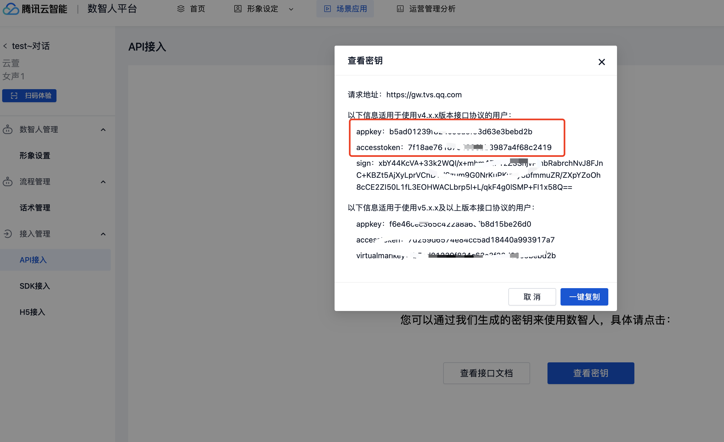Select H5接入 sidebar item
The image size is (724, 442).
[32, 312]
